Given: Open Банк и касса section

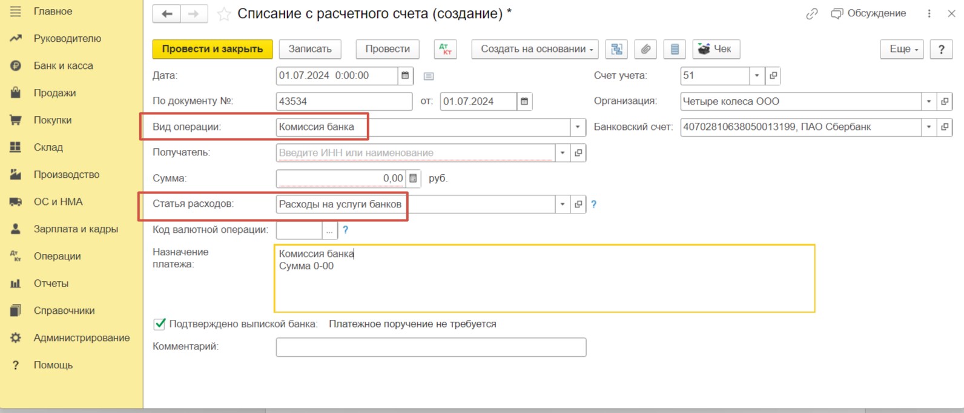Looking at the screenshot, I should [x=63, y=66].
